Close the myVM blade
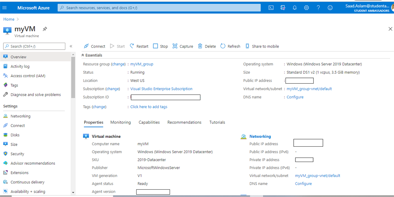The image size is (394, 197). tap(390, 29)
